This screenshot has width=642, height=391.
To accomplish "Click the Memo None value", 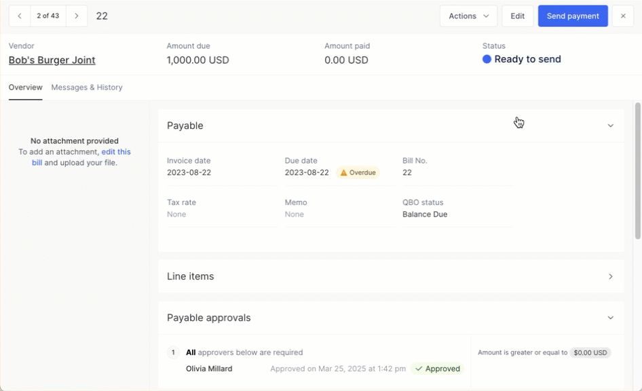I will [x=295, y=214].
